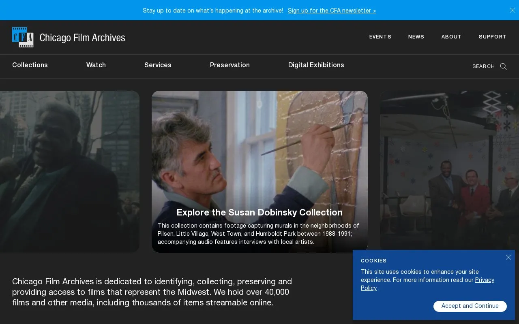This screenshot has height=324, width=519.
Task: Select Watch in main navigation
Action: (x=96, y=65)
